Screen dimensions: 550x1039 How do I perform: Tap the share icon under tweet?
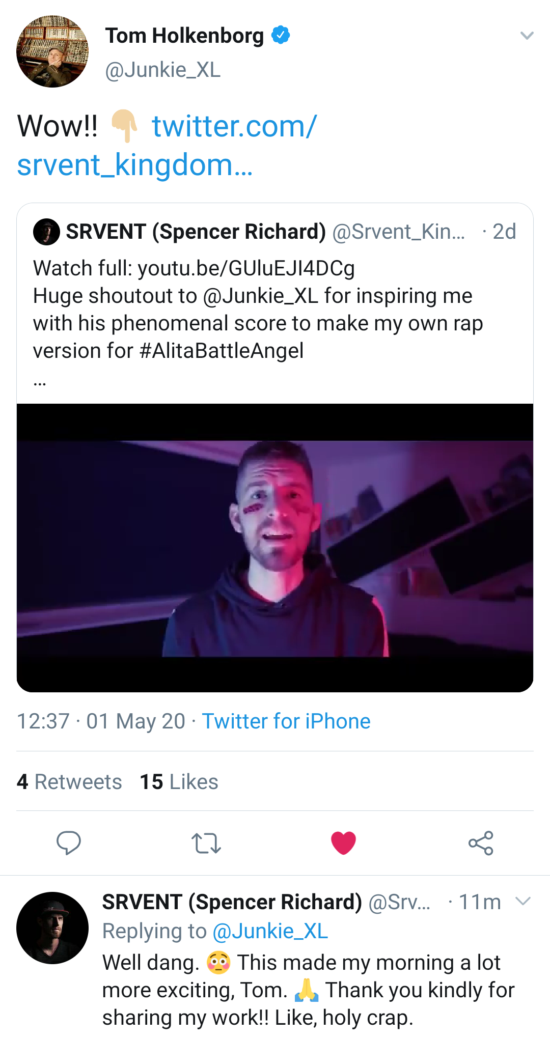(481, 843)
